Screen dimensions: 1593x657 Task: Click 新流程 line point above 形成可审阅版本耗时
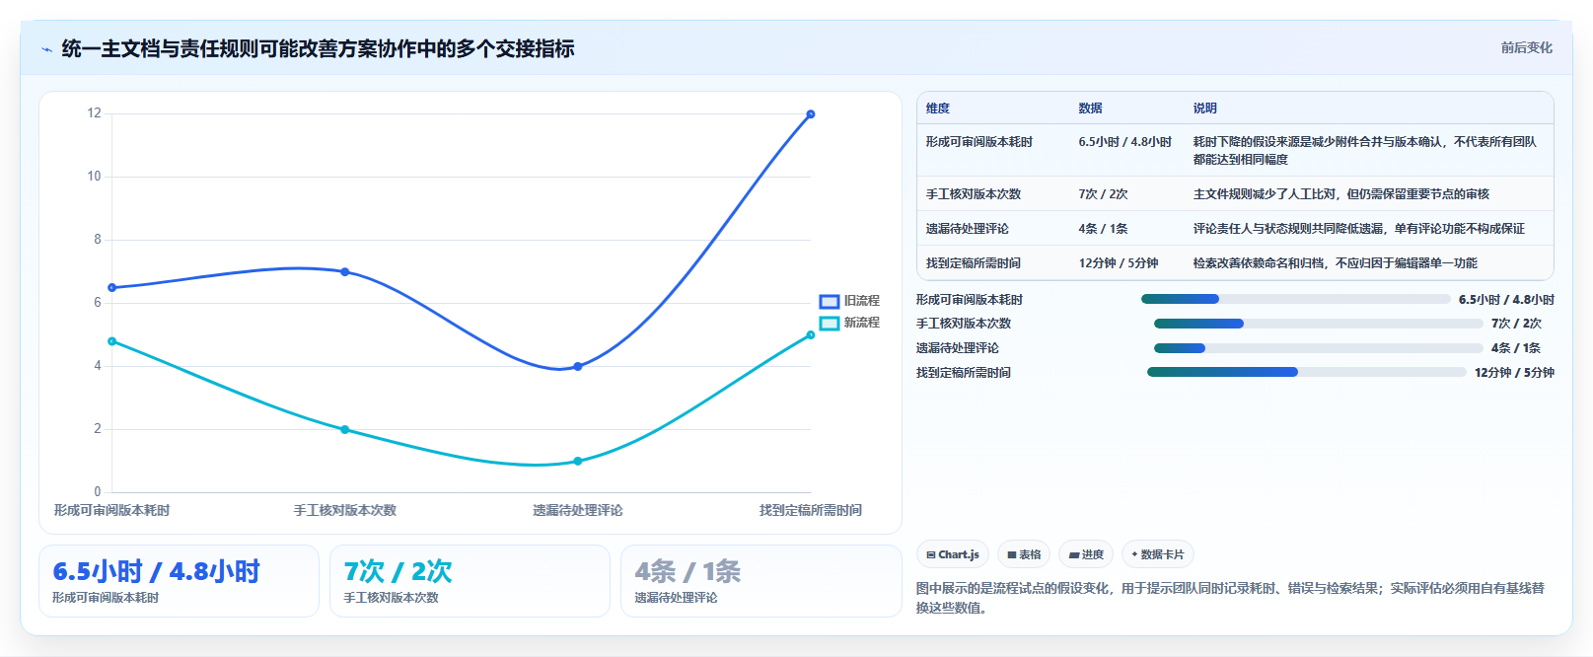tap(112, 341)
